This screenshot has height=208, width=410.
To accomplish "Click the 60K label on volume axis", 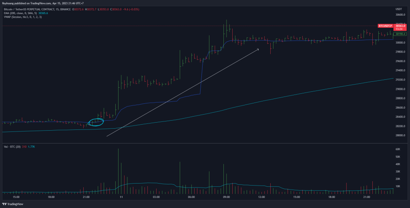I will click(x=398, y=149).
